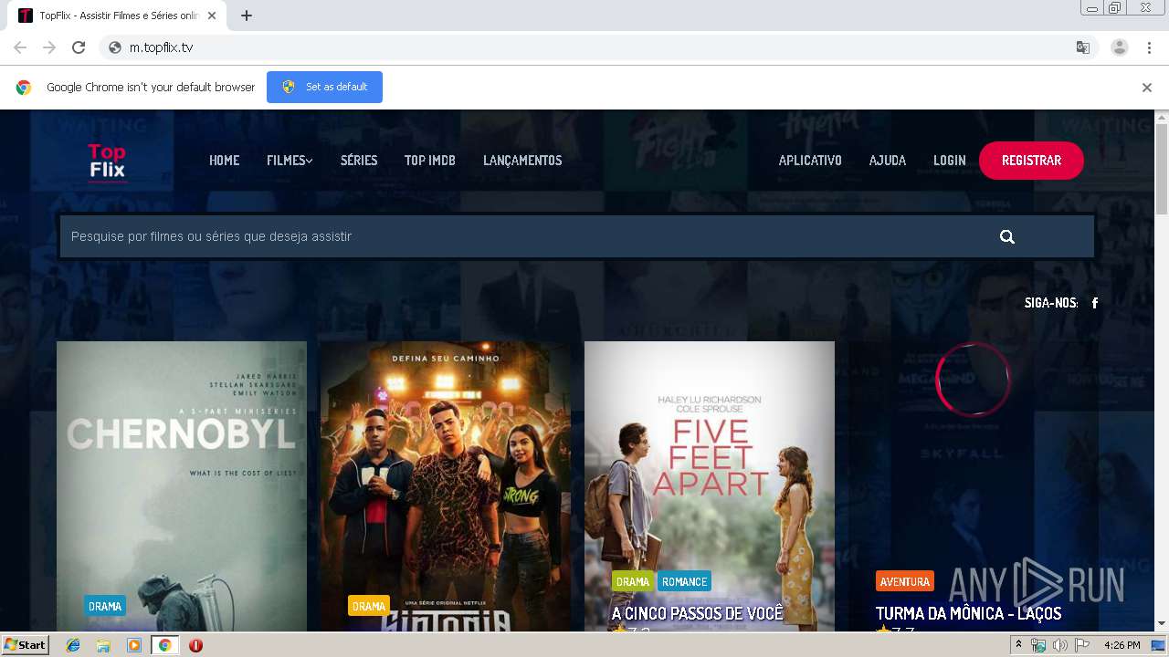This screenshot has width=1169, height=657.
Task: Click the ROMANCE genre tag
Action: 684,581
